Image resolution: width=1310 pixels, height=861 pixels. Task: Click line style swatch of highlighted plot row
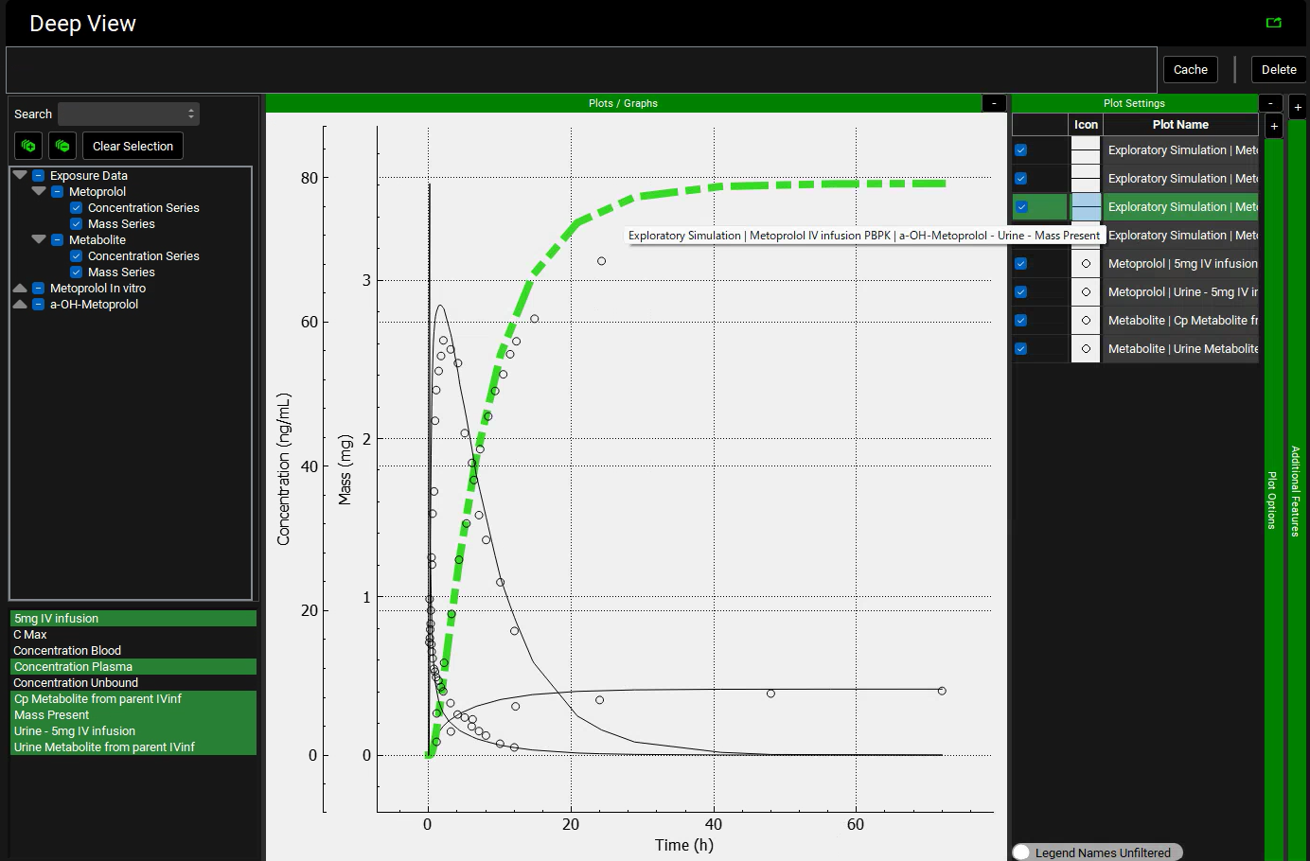(x=1086, y=207)
